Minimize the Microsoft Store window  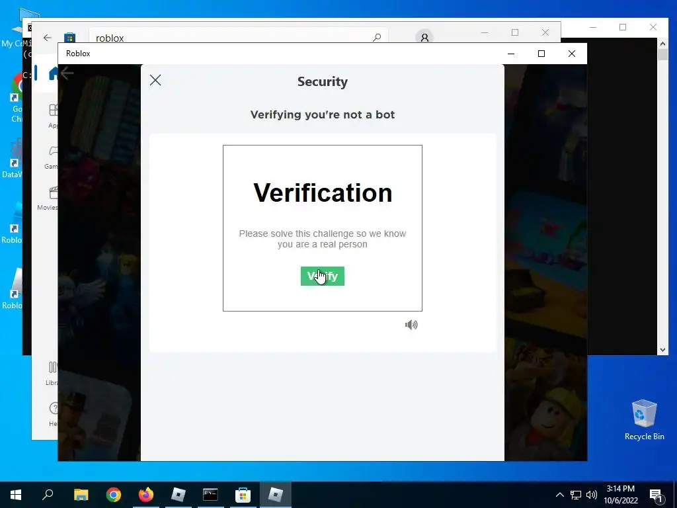pos(485,32)
